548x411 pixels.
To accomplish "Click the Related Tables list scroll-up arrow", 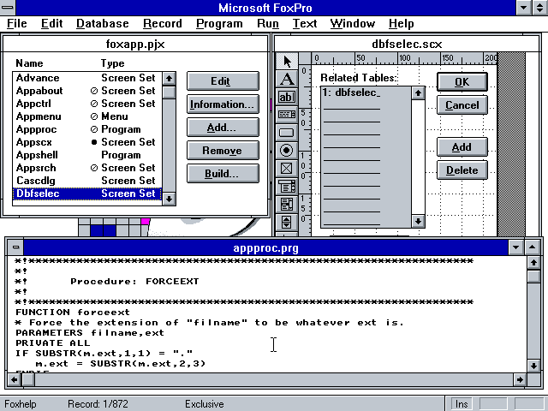I will [x=418, y=93].
